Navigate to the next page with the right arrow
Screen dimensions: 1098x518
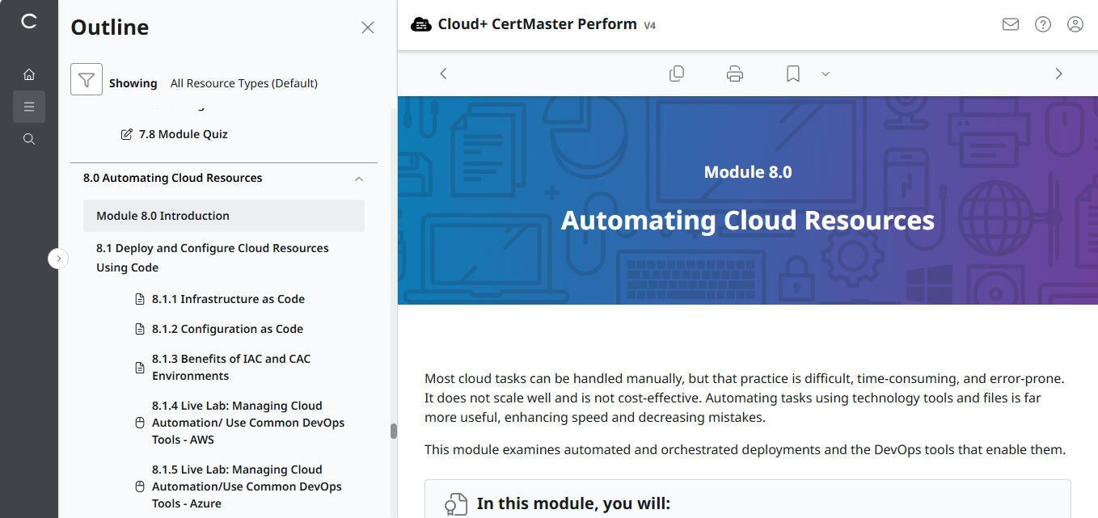(1058, 73)
